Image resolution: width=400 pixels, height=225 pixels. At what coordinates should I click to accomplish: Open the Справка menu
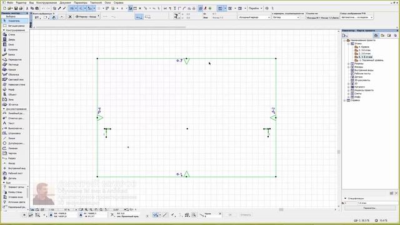point(118,2)
